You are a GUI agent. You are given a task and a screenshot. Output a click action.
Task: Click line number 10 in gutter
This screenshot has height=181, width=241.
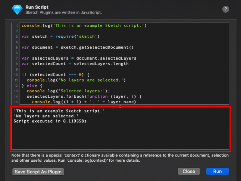tap(16, 75)
